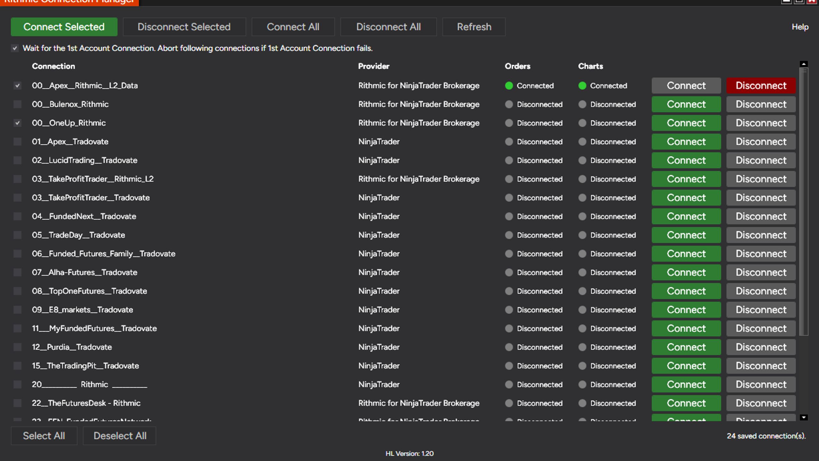
Task: Toggle the Wait for 1st Account Connection checkbox
Action: 15,48
